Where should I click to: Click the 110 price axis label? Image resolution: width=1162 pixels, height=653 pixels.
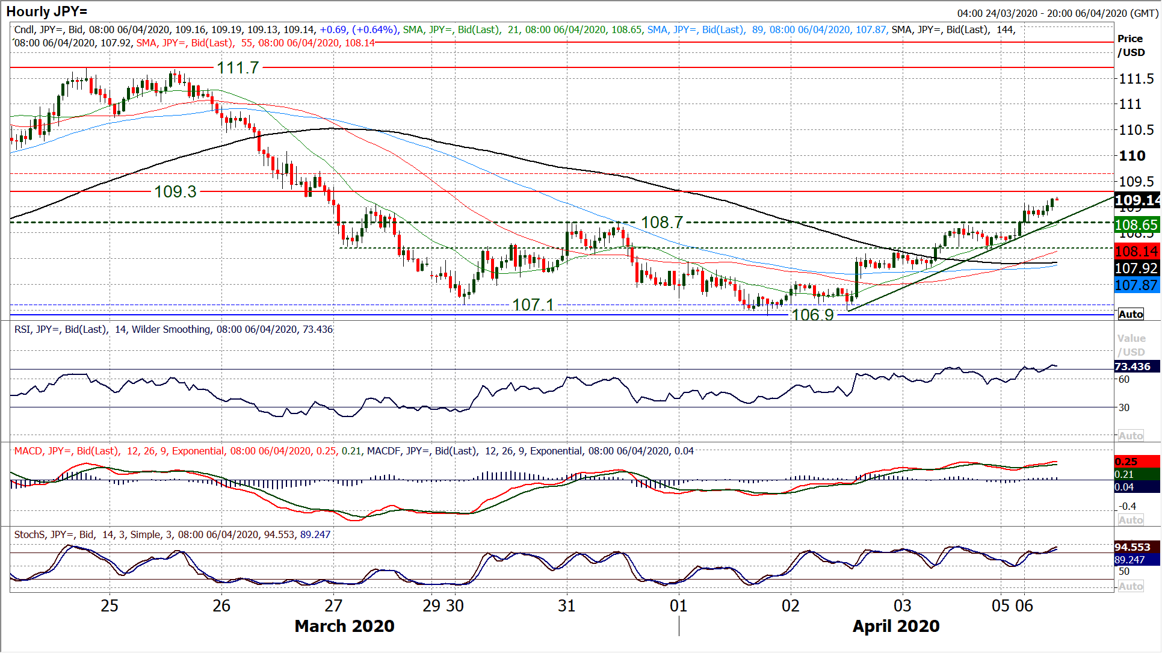(1132, 156)
